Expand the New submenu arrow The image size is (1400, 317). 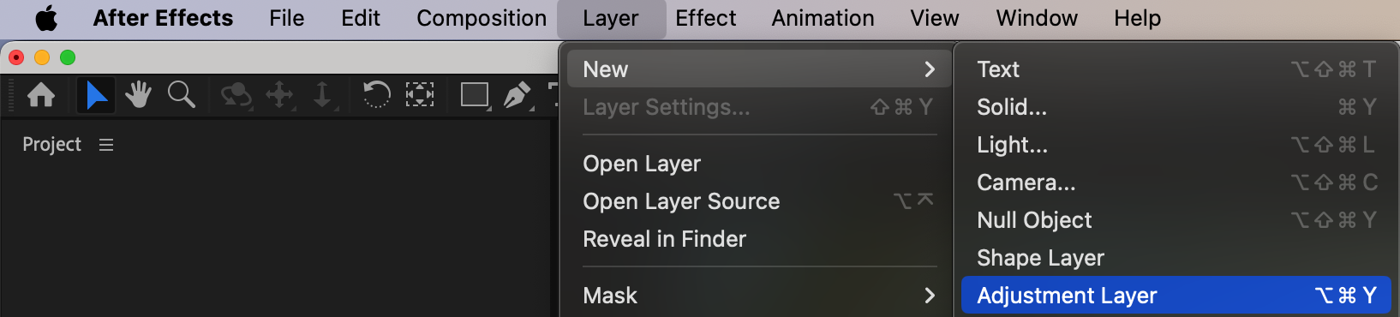pos(930,69)
